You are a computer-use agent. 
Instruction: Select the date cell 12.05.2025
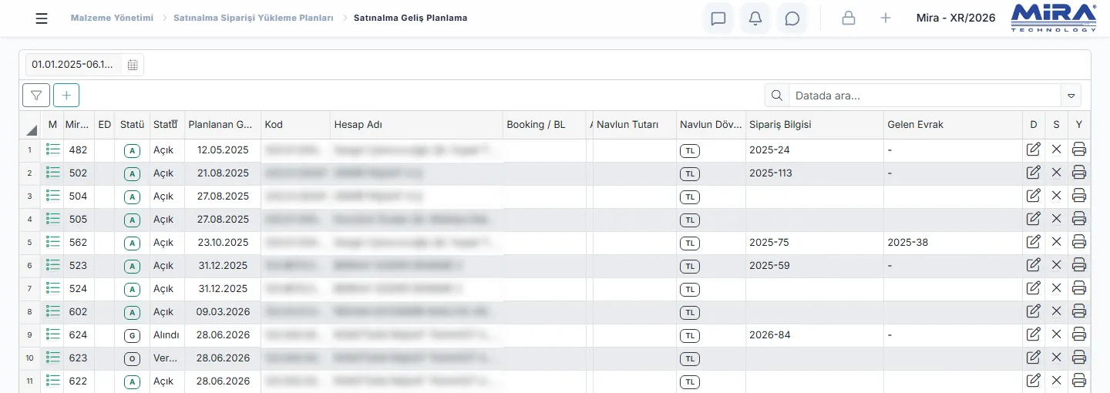pos(223,150)
